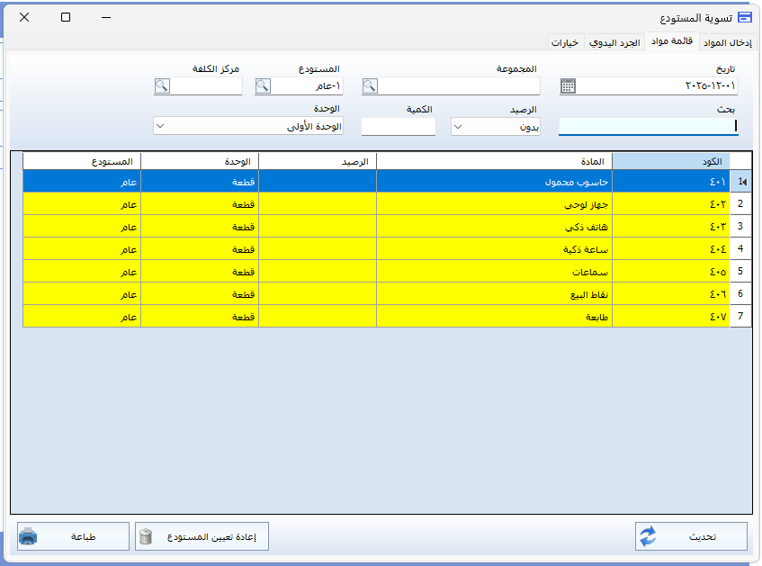
Task: Sort by the الكود column header
Action: (670, 161)
